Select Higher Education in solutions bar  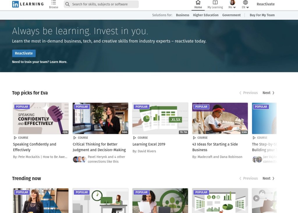pyautogui.click(x=205, y=15)
